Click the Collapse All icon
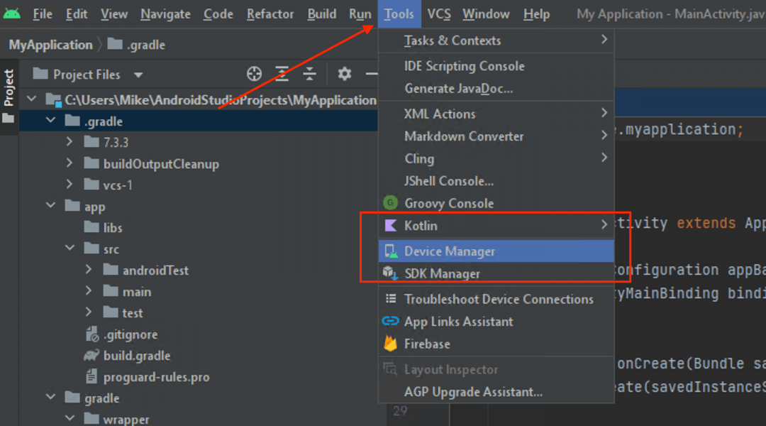 coord(309,74)
